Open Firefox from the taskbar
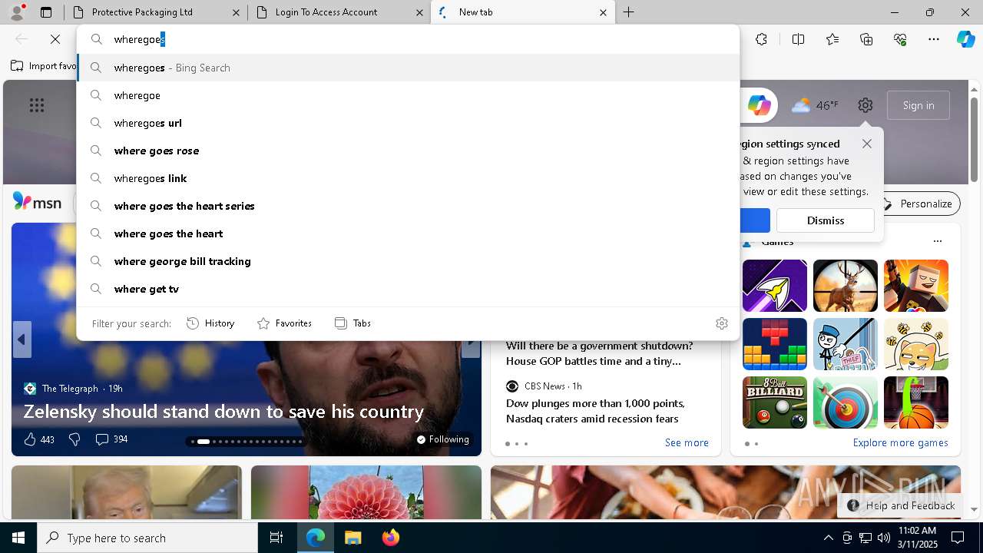Viewport: 983px width, 553px height. point(391,538)
